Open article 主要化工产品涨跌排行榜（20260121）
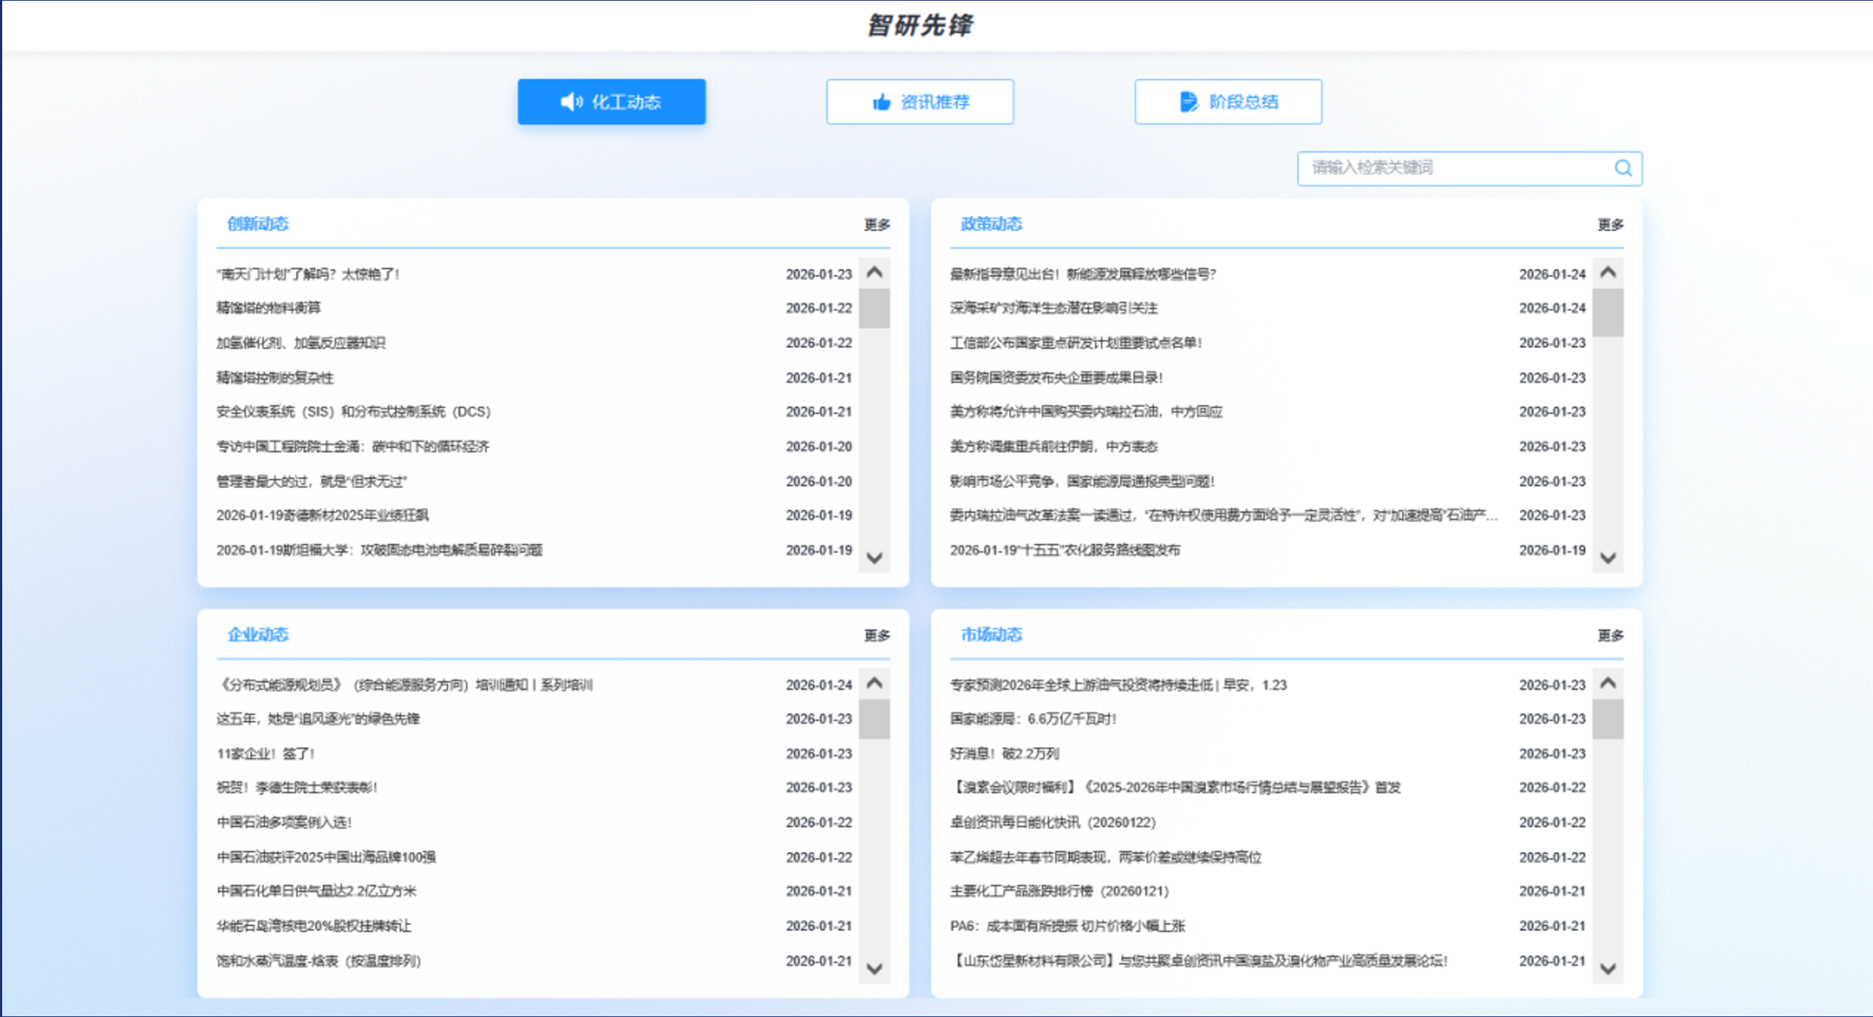This screenshot has width=1873, height=1017. click(1058, 891)
